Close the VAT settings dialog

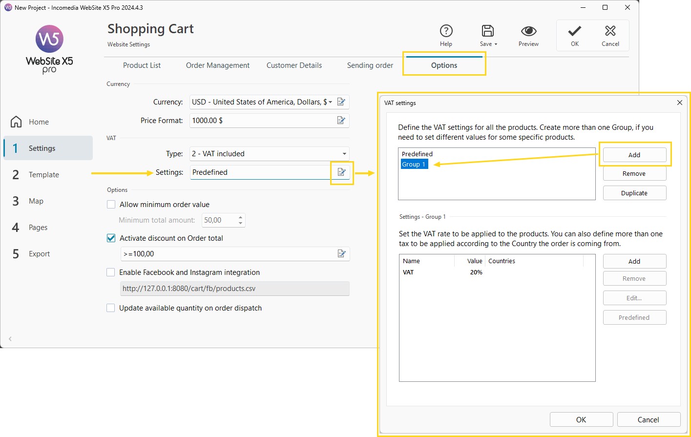[679, 103]
